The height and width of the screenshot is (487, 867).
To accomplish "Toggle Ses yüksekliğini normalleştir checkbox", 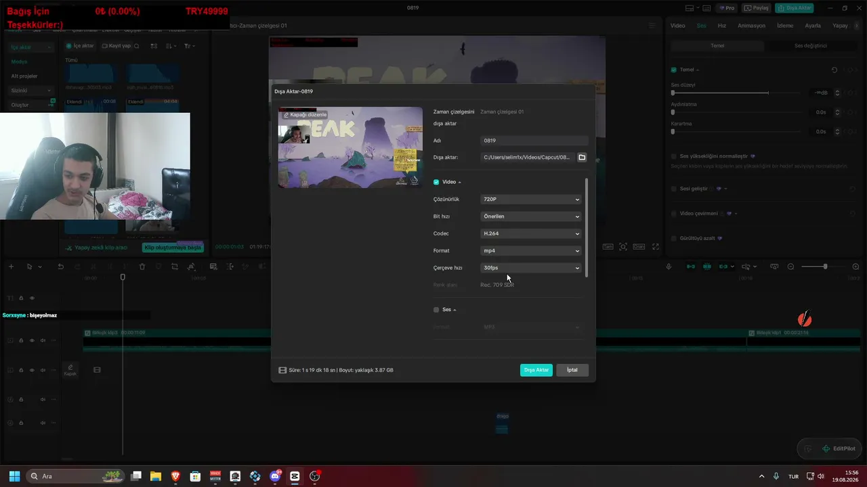I will click(674, 156).
